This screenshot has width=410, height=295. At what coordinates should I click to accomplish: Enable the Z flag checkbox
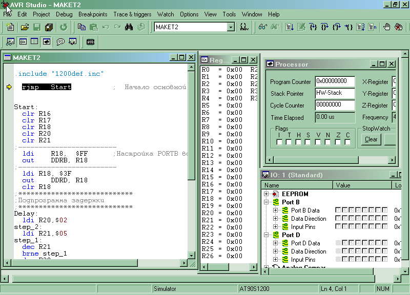pos(338,142)
